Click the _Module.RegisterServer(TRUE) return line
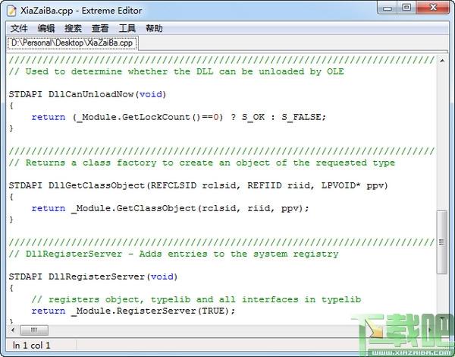The image size is (455, 357). (133, 311)
